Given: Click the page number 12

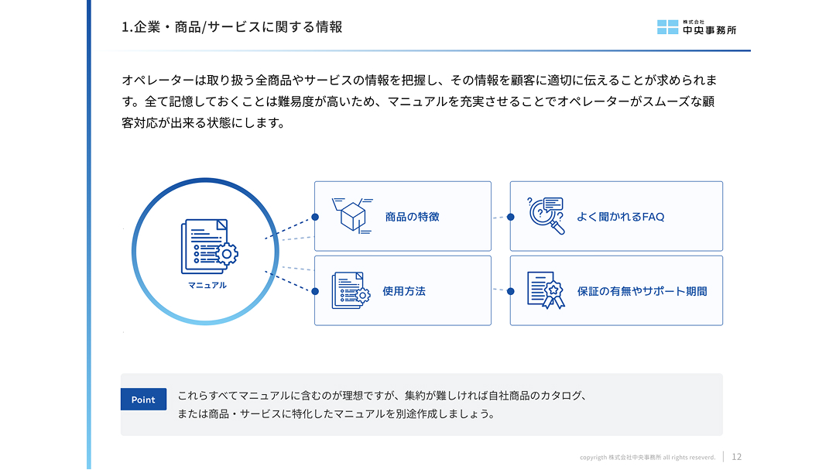Looking at the screenshot, I should tap(736, 457).
